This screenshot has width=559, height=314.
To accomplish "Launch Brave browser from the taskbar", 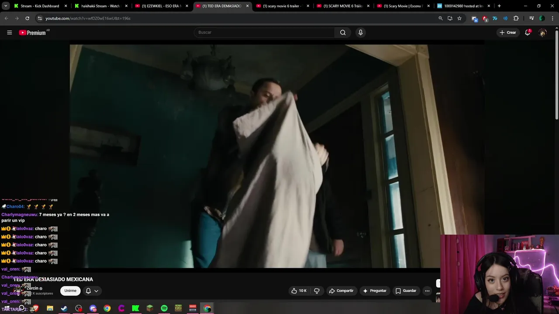I will coord(35,308).
